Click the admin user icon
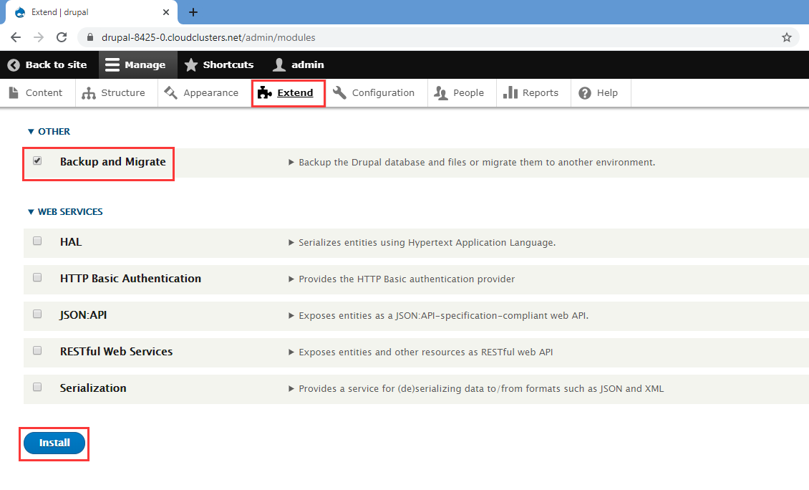This screenshot has height=490, width=809. (278, 64)
